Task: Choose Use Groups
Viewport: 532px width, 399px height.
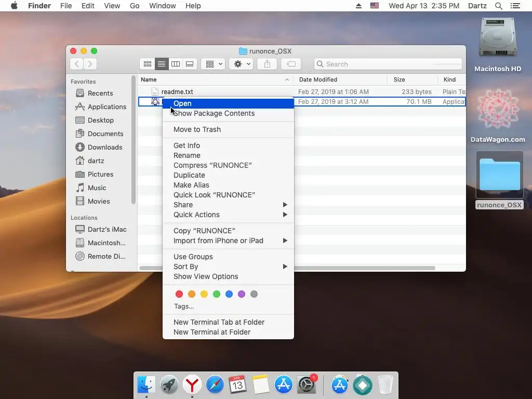Action: pyautogui.click(x=229, y=257)
